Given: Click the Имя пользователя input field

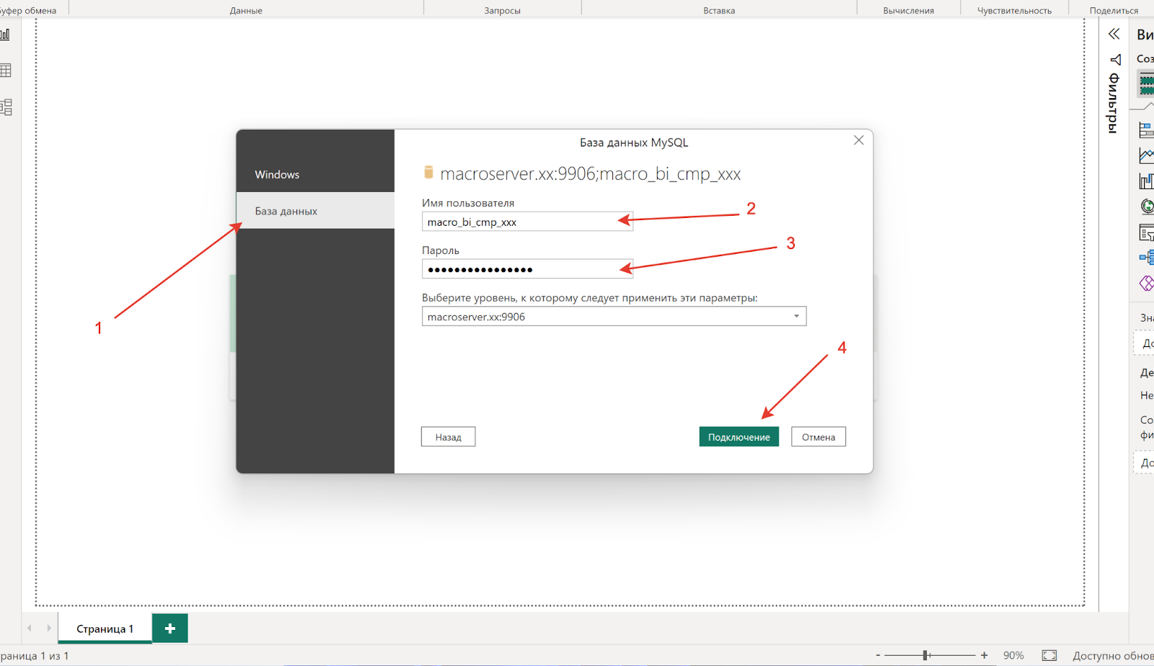Looking at the screenshot, I should 527,222.
